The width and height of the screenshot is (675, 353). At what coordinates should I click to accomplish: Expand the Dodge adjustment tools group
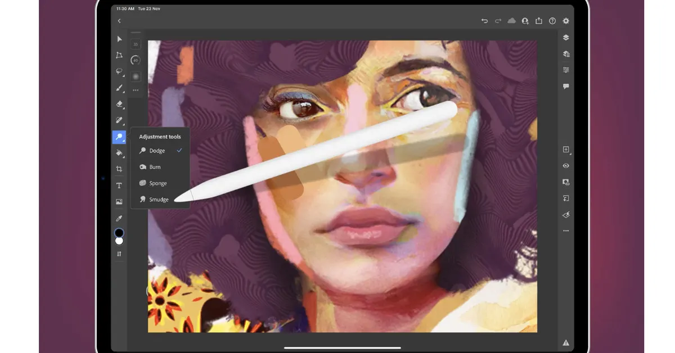[x=119, y=137]
